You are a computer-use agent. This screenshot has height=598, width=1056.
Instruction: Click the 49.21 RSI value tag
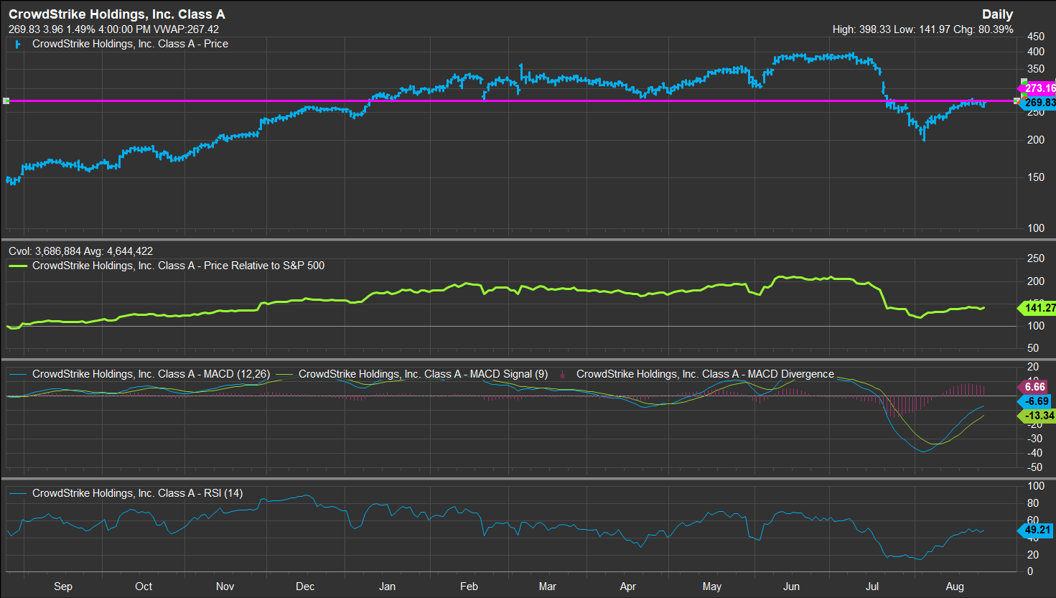coord(1036,531)
